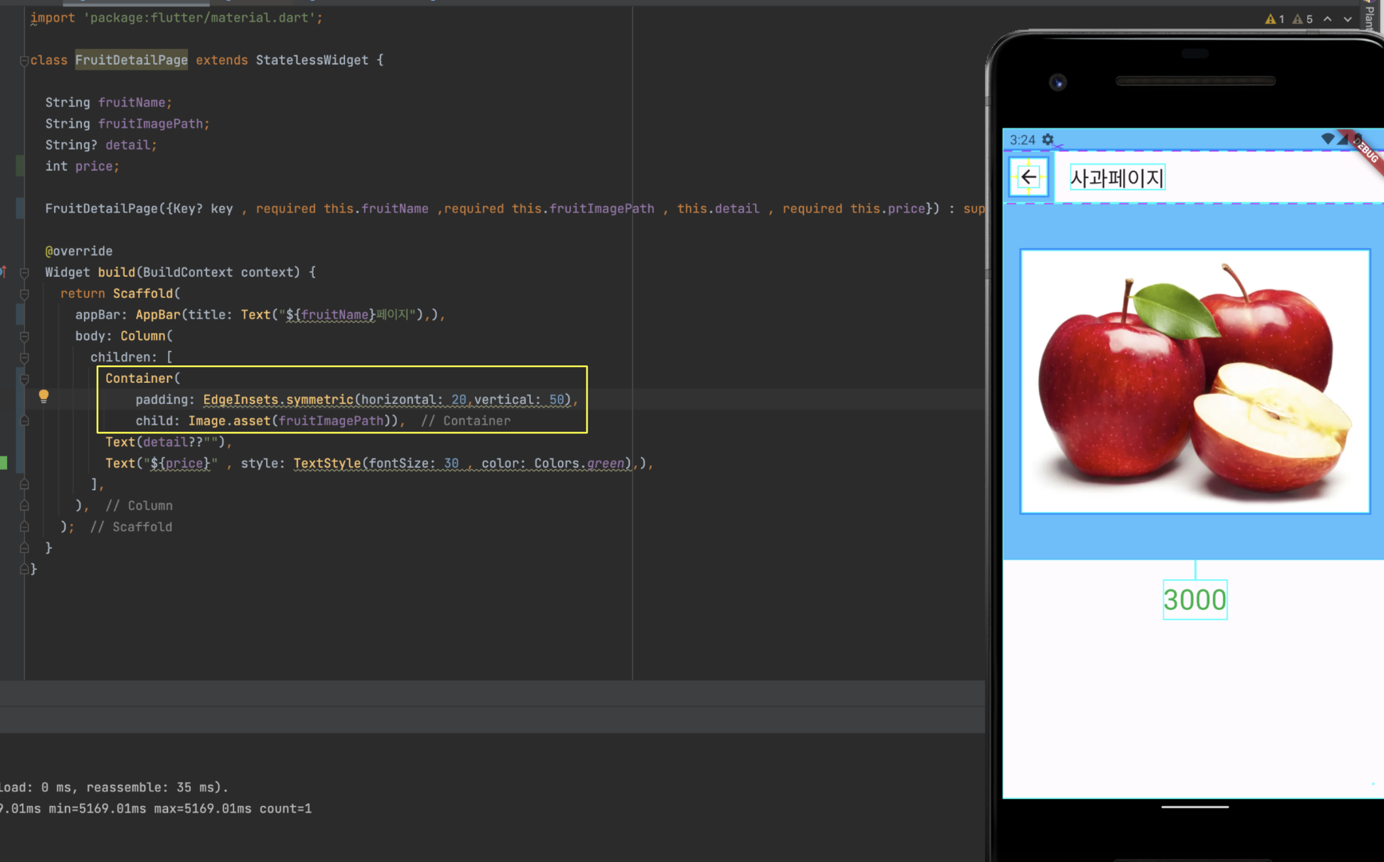The height and width of the screenshot is (862, 1384).
Task: Collapse the FruitDetailPage class fold marker
Action: [24, 60]
